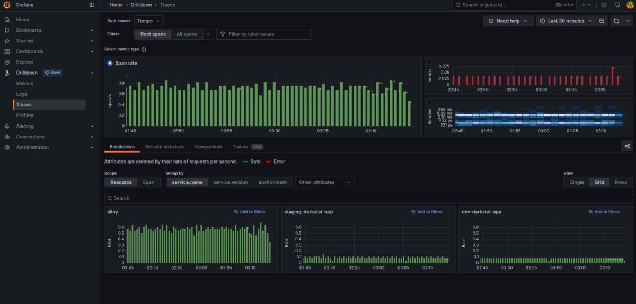Click the zoom out time range icon
Screen dimensions: 636x304
602,21
